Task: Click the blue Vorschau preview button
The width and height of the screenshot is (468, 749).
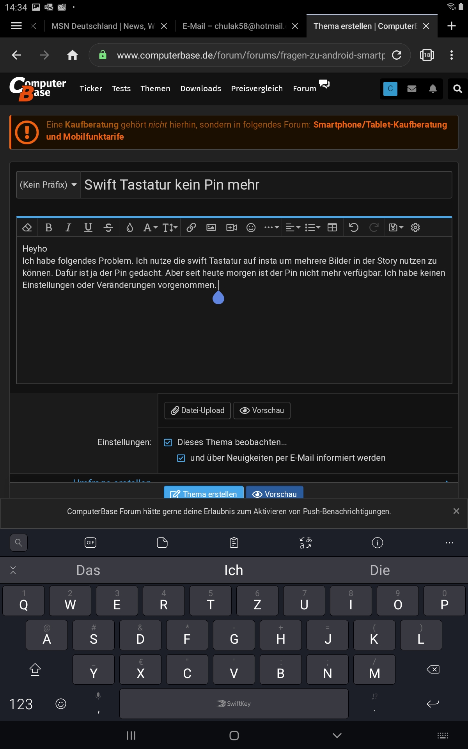Action: pos(275,492)
